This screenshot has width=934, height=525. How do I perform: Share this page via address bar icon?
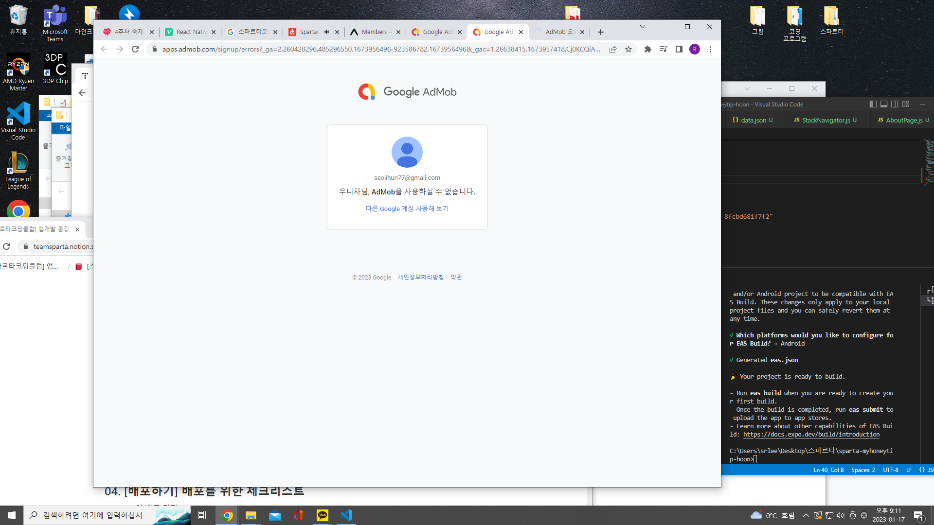click(613, 49)
